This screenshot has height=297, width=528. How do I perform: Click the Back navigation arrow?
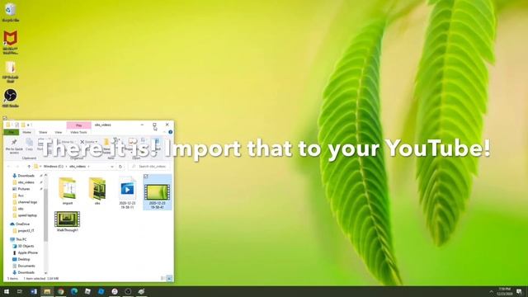9,167
